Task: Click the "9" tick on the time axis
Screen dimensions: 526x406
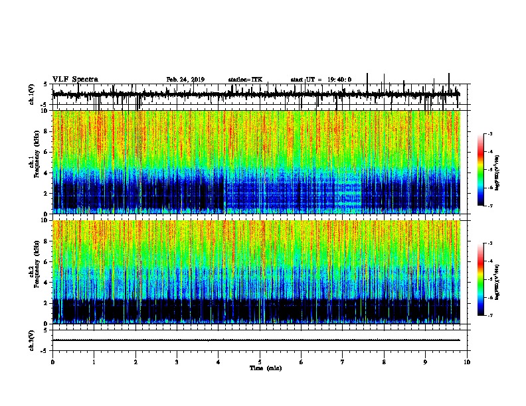Action: 425,362
